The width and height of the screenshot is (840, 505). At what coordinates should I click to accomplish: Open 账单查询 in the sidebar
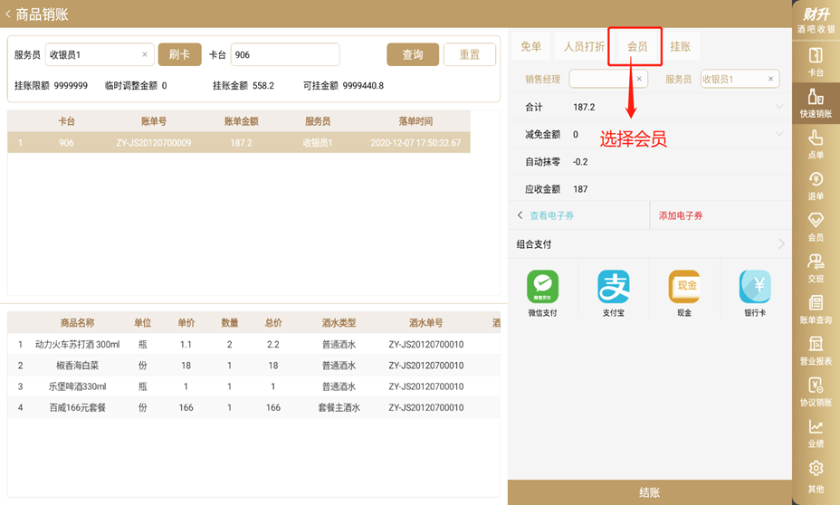pos(816,309)
